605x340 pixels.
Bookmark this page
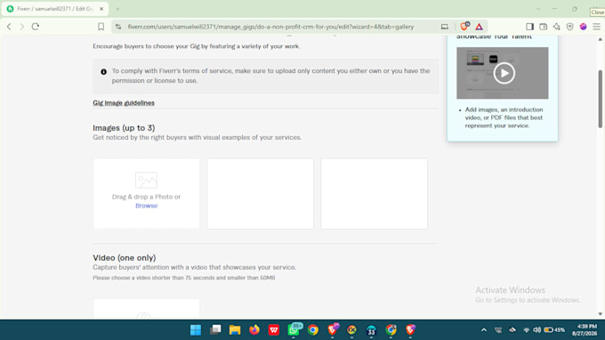click(101, 27)
